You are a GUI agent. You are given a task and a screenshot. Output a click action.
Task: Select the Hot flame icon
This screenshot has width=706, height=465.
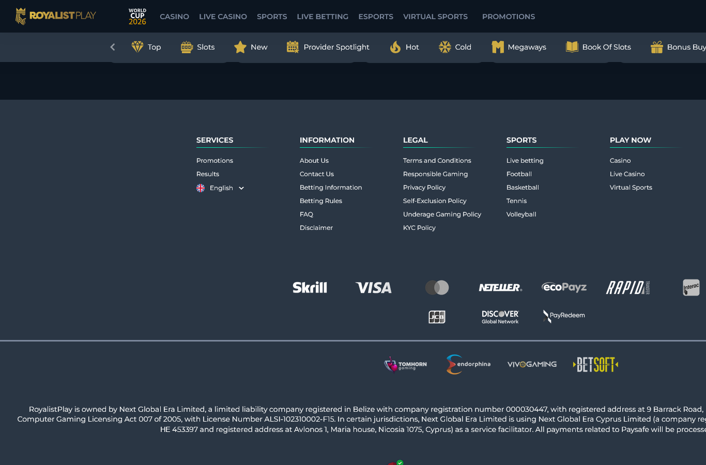pyautogui.click(x=395, y=47)
